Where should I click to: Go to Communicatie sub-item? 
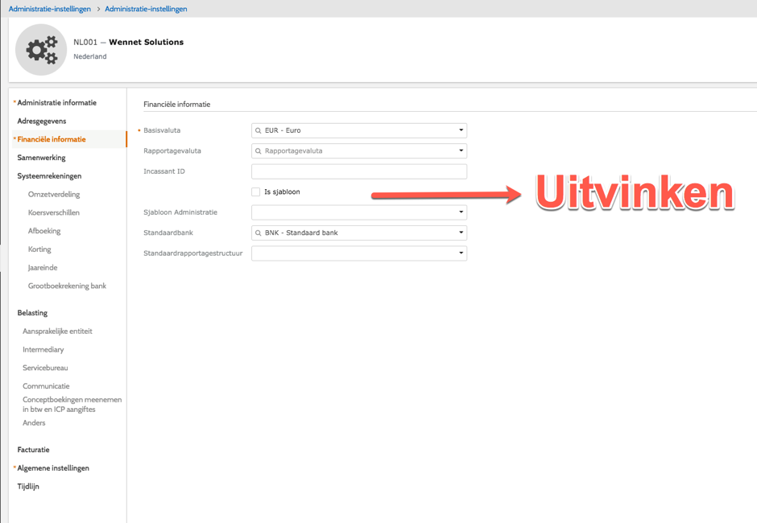46,386
